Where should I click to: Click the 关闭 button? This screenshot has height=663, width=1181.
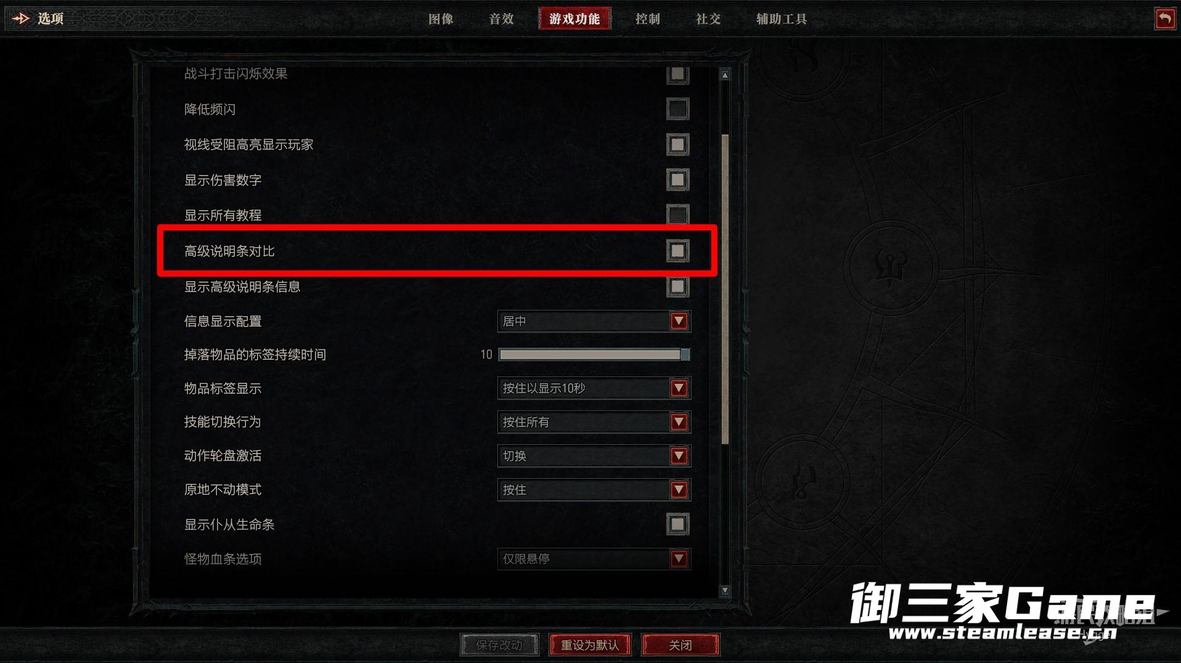[x=680, y=645]
